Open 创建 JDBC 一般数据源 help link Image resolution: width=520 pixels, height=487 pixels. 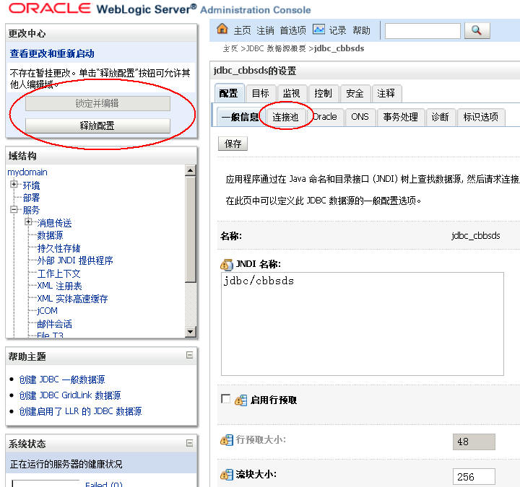pyautogui.click(x=62, y=379)
